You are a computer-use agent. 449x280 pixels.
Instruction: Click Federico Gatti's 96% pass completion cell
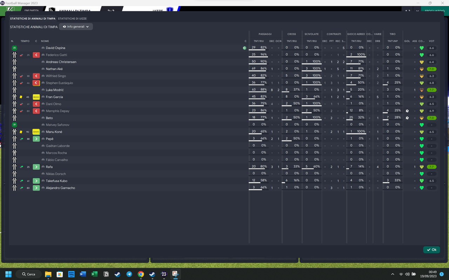[264, 55]
